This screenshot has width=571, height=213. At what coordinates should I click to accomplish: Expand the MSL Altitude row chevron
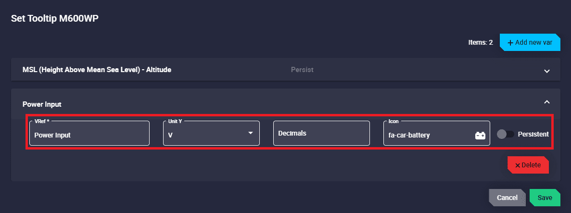point(546,71)
